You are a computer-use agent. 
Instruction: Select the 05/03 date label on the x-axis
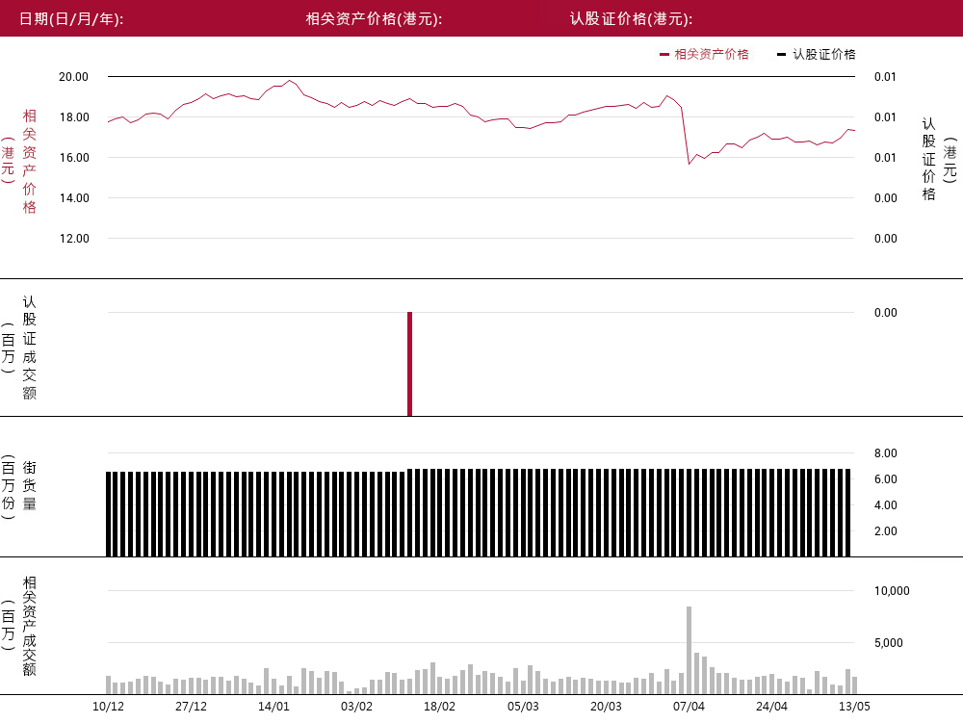(x=523, y=707)
